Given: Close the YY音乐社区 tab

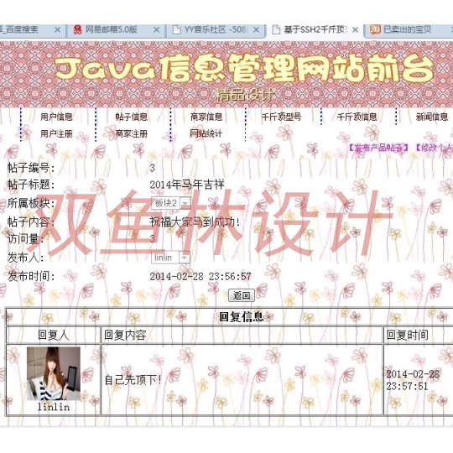Looking at the screenshot, I should coord(256,29).
